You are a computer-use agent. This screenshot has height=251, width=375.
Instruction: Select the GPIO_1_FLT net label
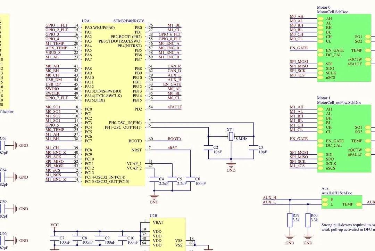click(x=57, y=25)
